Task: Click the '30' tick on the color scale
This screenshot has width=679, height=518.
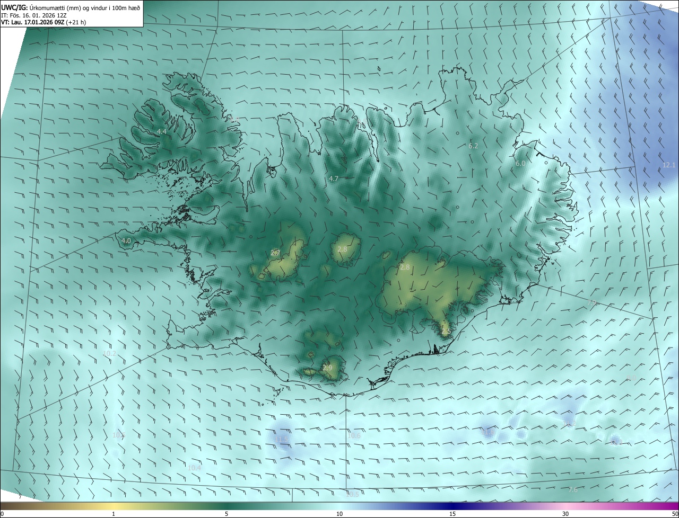Action: [565, 514]
